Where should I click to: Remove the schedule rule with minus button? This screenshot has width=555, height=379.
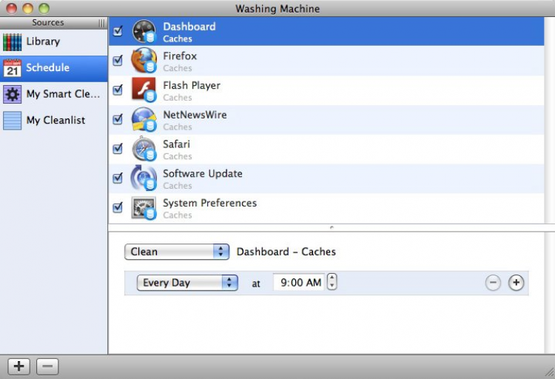click(493, 283)
